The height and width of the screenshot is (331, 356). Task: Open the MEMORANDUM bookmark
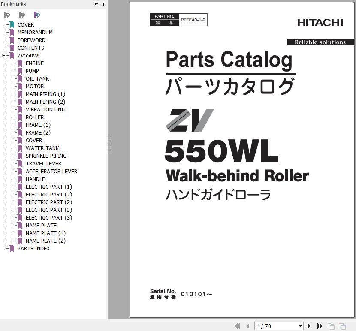pos(35,33)
